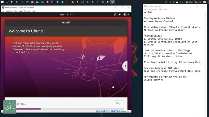This screenshot has height=117, width=209.
Task: Click 'Hello!' line in Notepad
Action: coord(148,12)
